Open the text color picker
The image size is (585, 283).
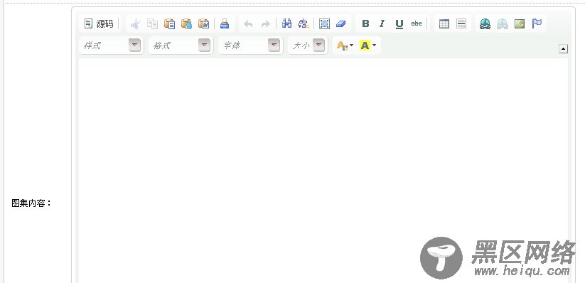pos(345,46)
